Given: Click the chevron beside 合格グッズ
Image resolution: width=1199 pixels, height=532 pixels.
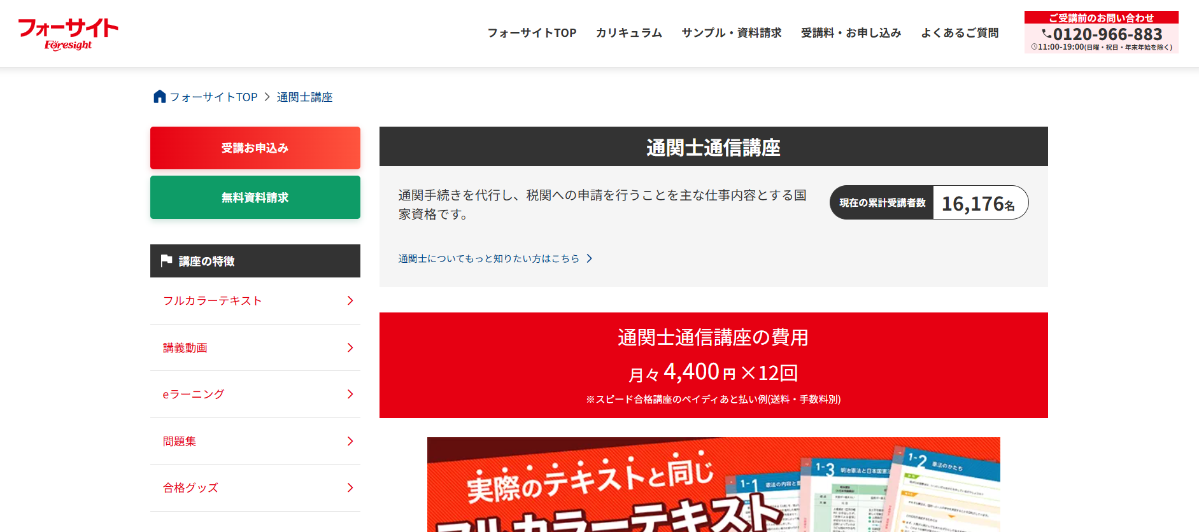Looking at the screenshot, I should tap(350, 488).
